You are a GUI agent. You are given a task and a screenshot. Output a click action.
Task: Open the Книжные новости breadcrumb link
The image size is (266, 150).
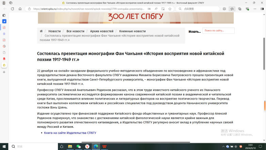pos(132,31)
